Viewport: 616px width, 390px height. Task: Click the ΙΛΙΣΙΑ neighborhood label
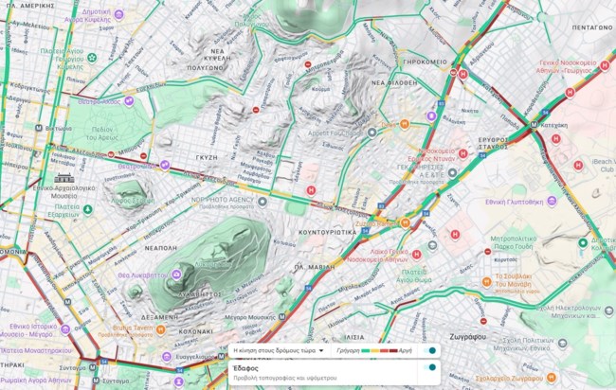click(x=354, y=337)
